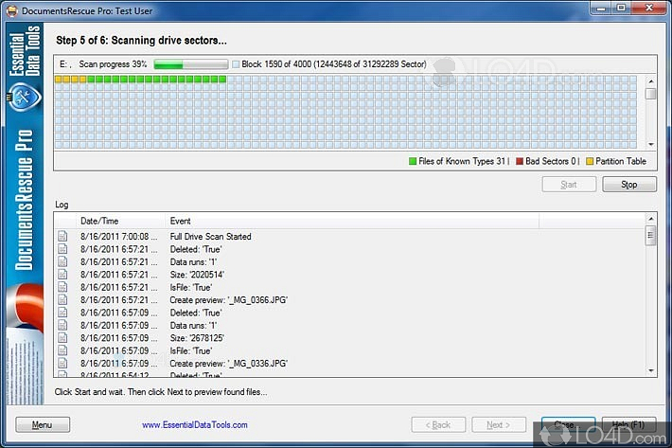672x448 pixels.
Task: Minimize the DocumentsRescue Pro window
Action: point(601,8)
